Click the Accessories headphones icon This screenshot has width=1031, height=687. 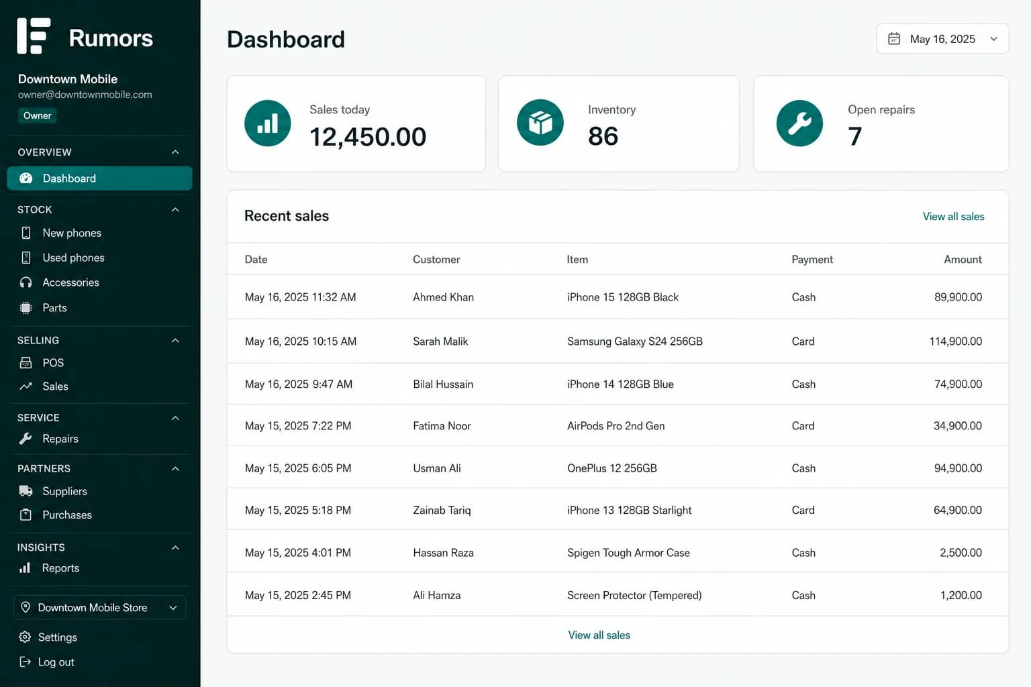tap(26, 282)
